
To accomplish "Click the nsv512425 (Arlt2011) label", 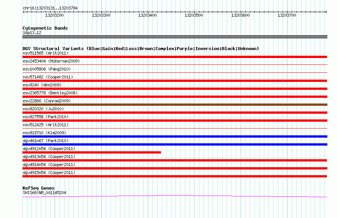I will (x=46, y=125).
